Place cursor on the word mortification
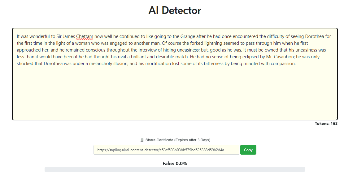 coord(158,64)
